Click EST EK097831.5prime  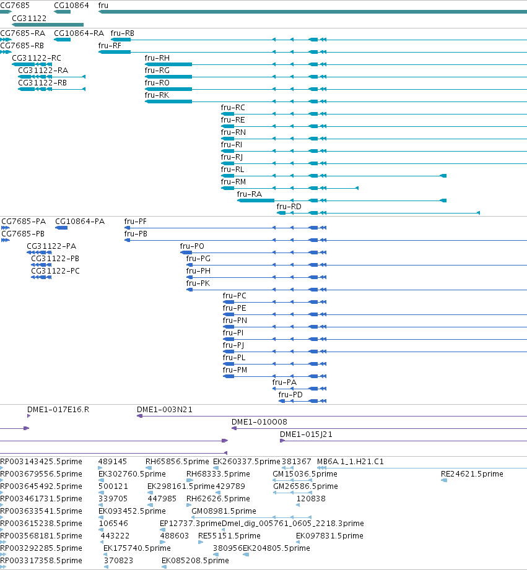coord(329,535)
